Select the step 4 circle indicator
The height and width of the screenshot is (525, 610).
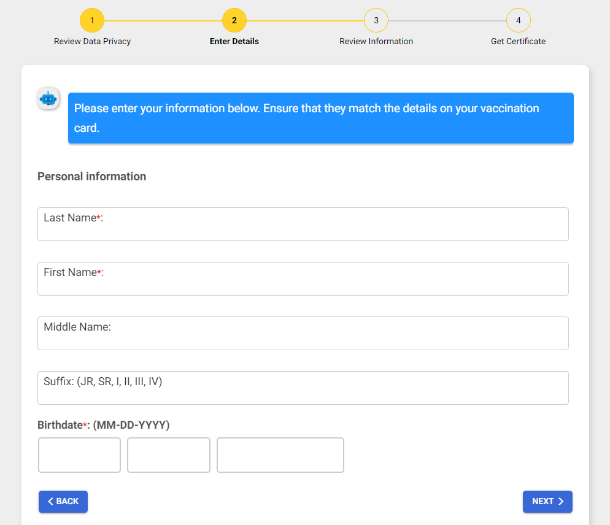(x=518, y=20)
